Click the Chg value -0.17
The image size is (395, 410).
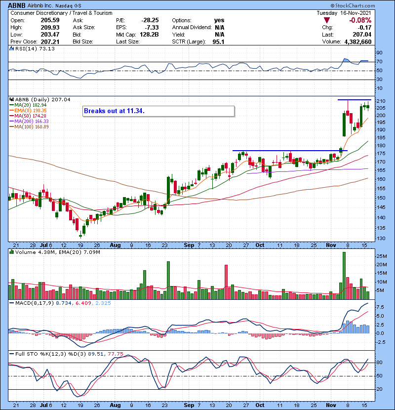tap(364, 28)
